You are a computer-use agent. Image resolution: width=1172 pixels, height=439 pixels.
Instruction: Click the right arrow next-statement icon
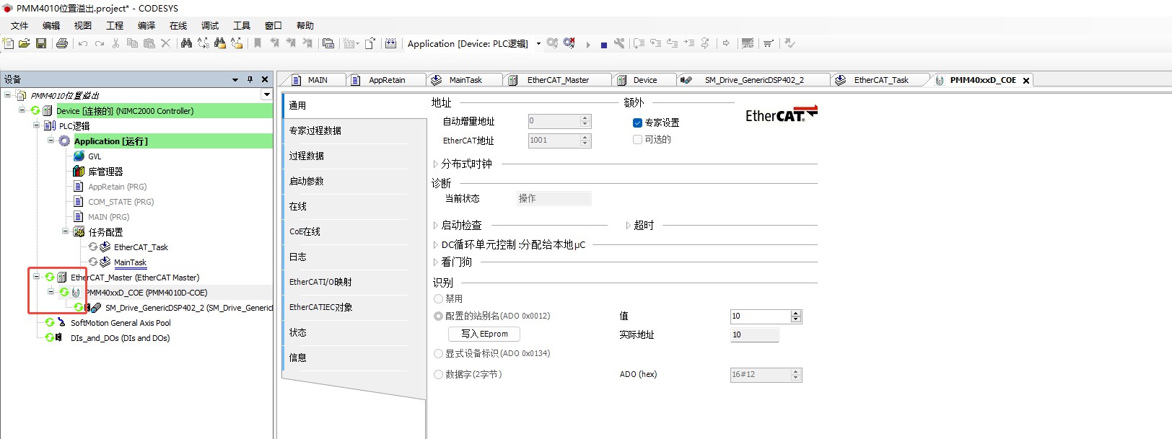[x=726, y=43]
